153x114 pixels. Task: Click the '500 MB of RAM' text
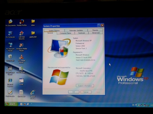point(89,76)
